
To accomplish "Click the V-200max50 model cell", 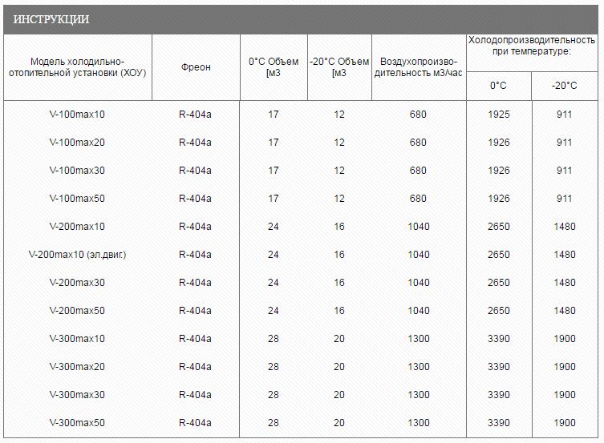I will [x=77, y=311].
